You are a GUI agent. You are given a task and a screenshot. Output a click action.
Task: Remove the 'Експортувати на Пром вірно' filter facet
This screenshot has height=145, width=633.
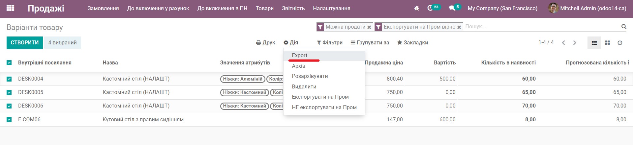[459, 27]
